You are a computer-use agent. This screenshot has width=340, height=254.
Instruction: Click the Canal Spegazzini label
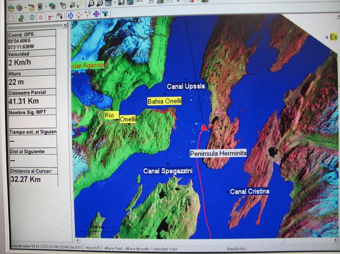coord(168,171)
